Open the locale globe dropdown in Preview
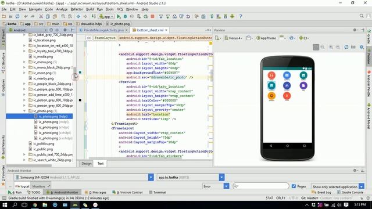The image size is (372, 209). click(x=292, y=38)
